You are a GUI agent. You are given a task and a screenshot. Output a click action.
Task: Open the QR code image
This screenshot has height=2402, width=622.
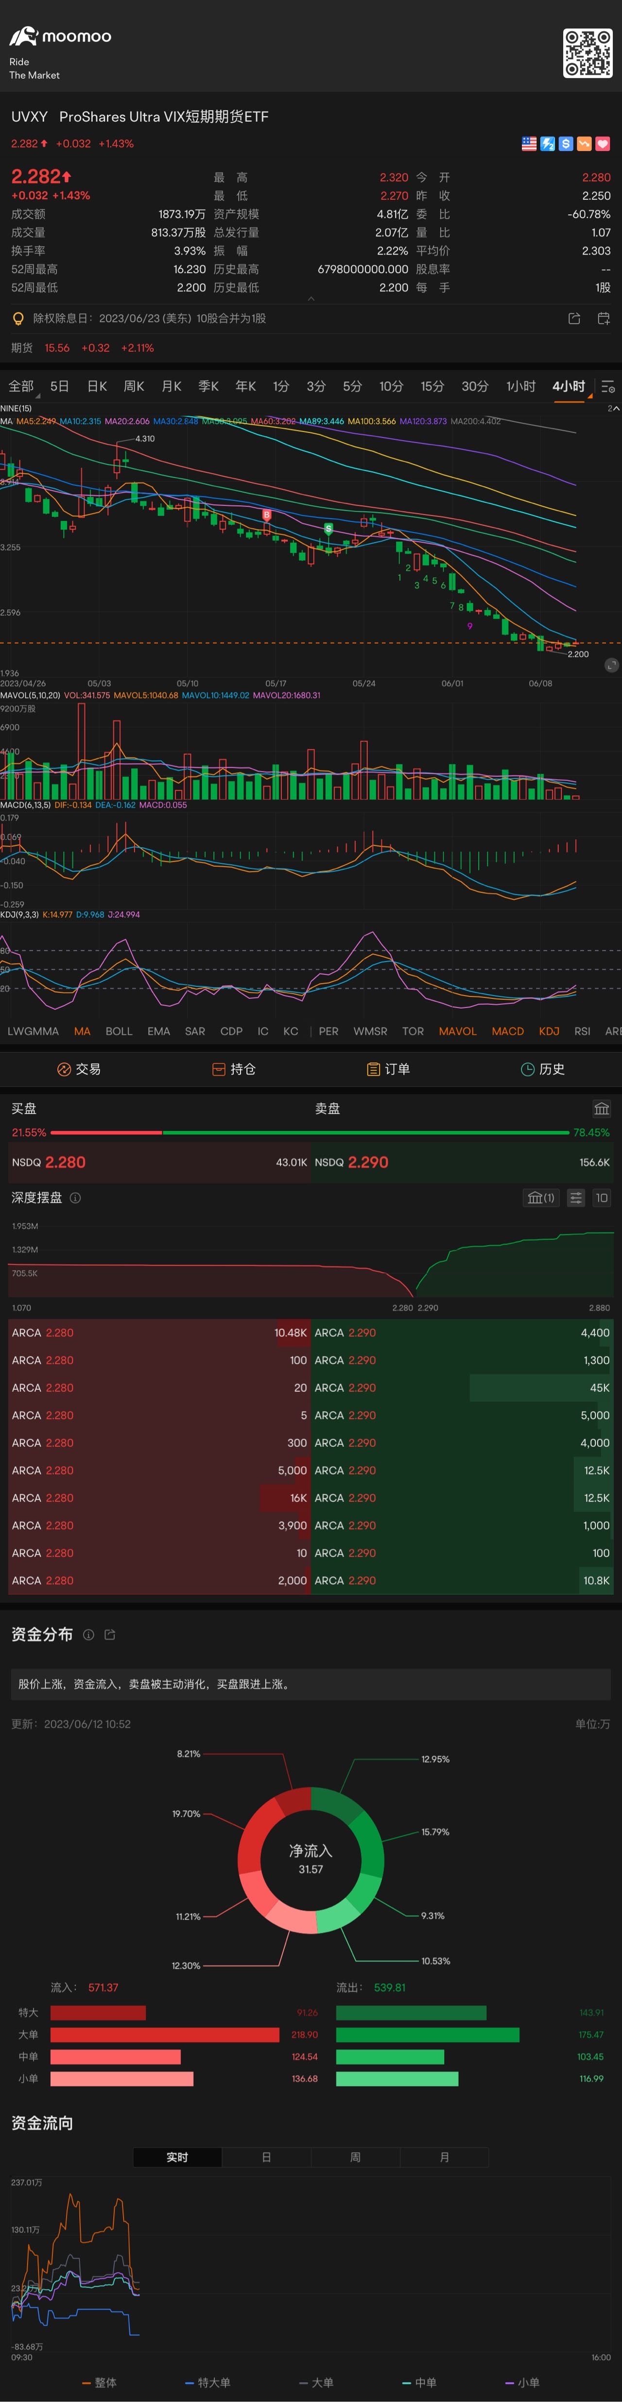click(587, 53)
